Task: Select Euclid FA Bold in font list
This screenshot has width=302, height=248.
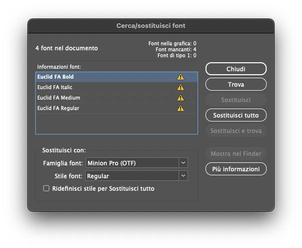Action: pyautogui.click(x=55, y=77)
